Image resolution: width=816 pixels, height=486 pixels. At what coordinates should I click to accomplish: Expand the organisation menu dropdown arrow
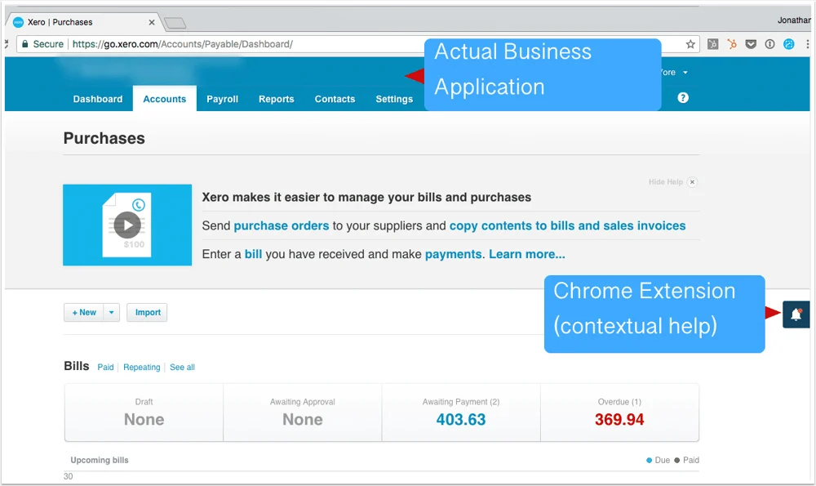(685, 73)
